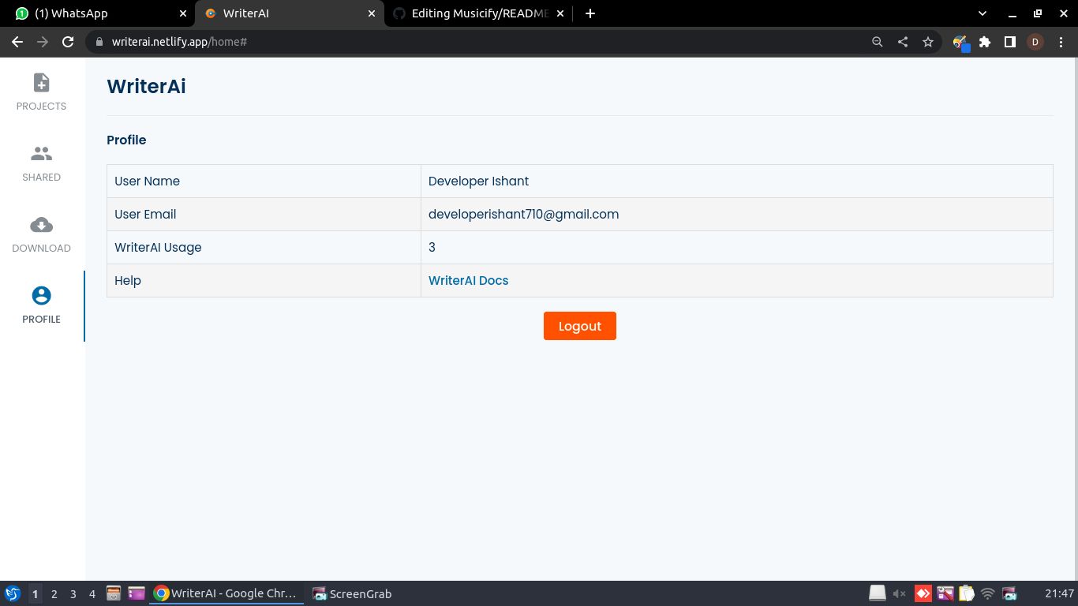Select workspace 1 in taskbar
The height and width of the screenshot is (606, 1078).
click(36, 594)
